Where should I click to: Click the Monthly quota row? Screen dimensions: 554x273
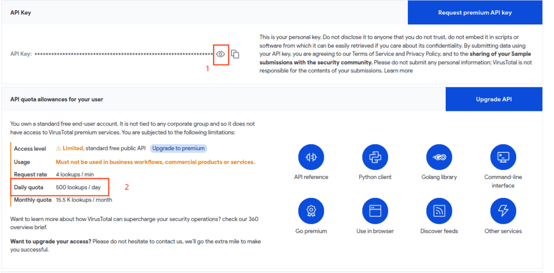(63, 200)
